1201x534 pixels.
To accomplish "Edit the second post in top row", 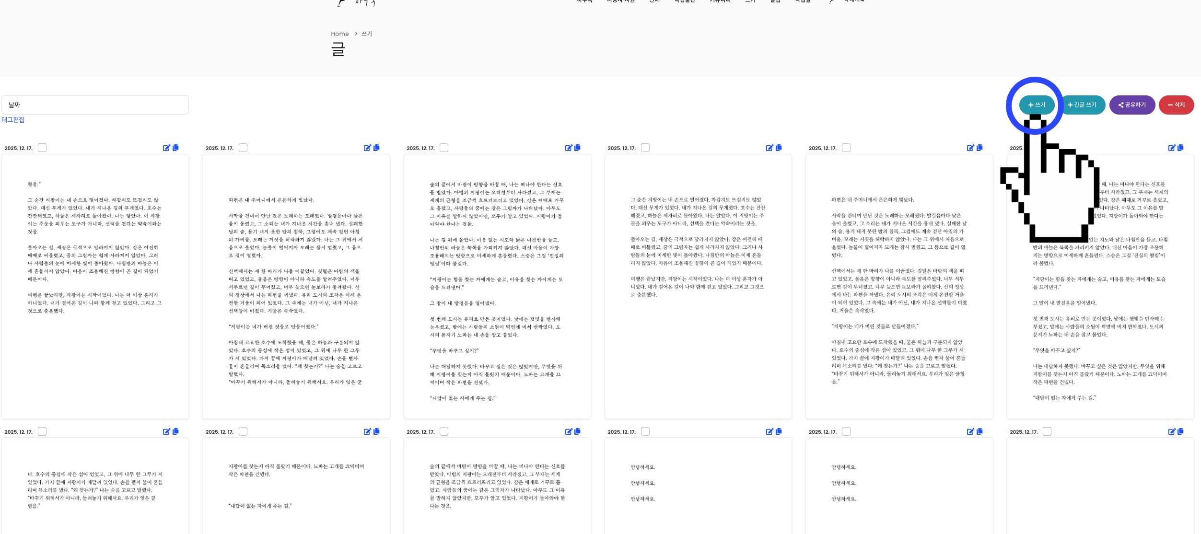I will 367,148.
